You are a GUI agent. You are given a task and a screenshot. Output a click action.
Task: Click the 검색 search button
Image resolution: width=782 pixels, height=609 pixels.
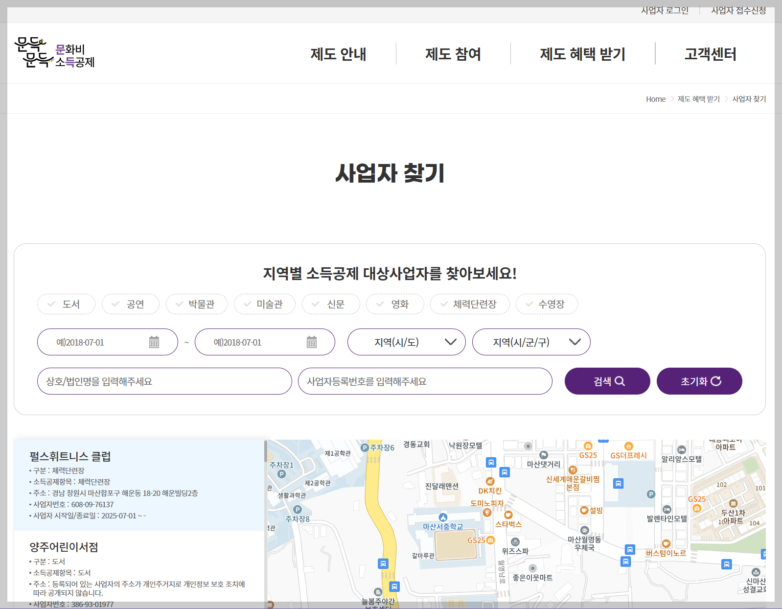pyautogui.click(x=607, y=381)
